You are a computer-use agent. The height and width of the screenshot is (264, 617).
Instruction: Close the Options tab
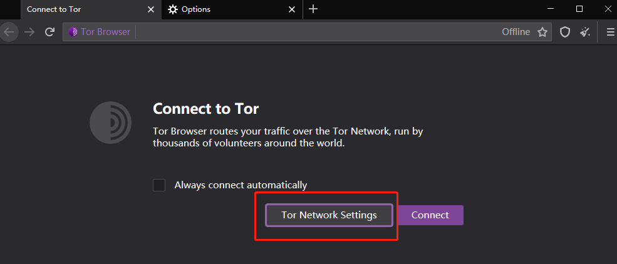pos(292,9)
